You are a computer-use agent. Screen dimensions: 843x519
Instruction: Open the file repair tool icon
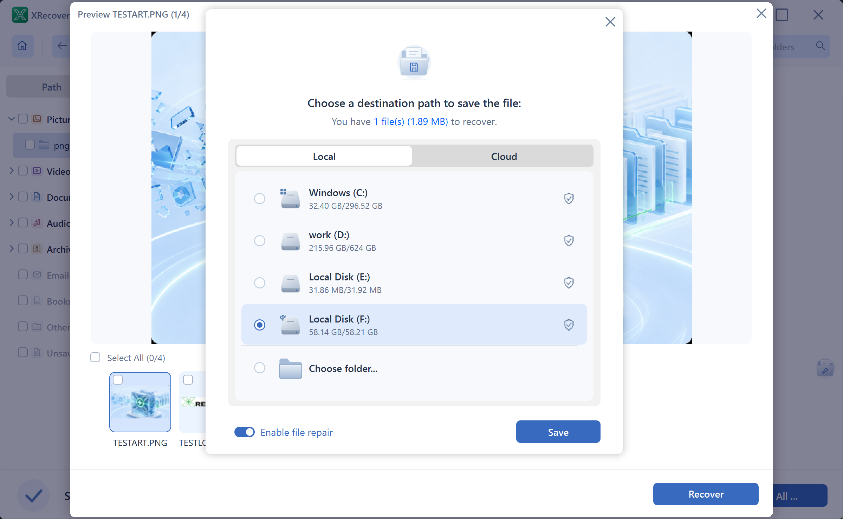pyautogui.click(x=825, y=368)
